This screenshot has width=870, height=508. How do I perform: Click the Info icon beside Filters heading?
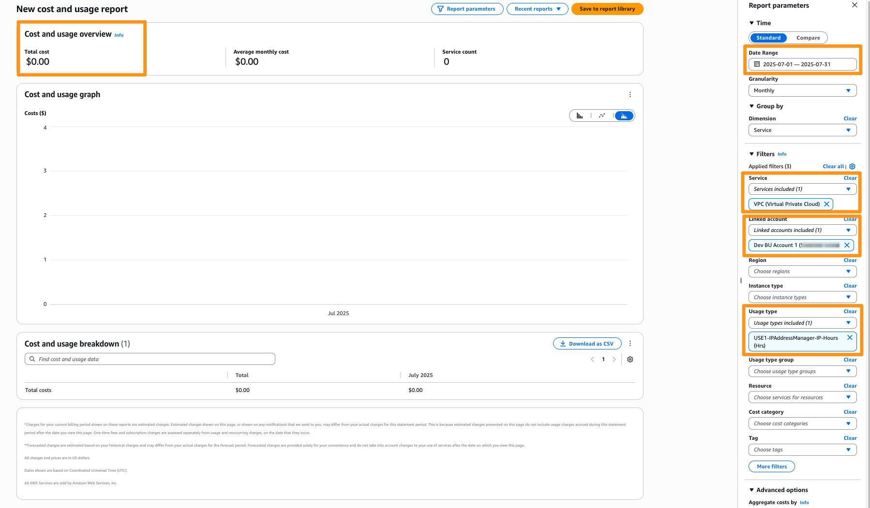[782, 154]
